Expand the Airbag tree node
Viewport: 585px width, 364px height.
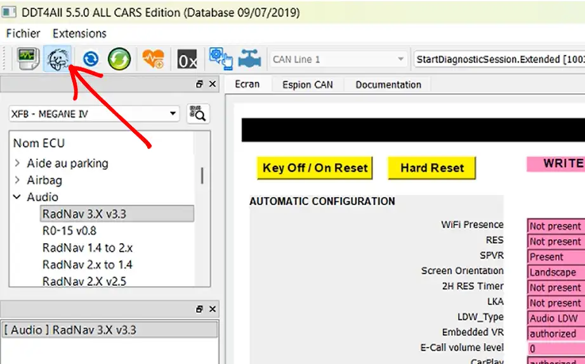[17, 180]
